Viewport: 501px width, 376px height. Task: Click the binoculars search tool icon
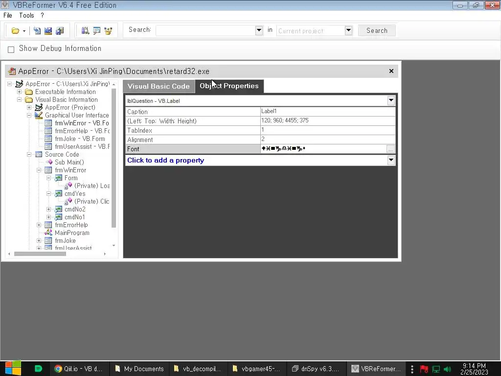[x=85, y=31]
